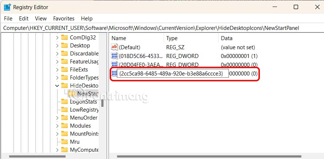Select the Desktop folder icon
The width and height of the screenshot is (324, 159).
(x=65, y=46)
